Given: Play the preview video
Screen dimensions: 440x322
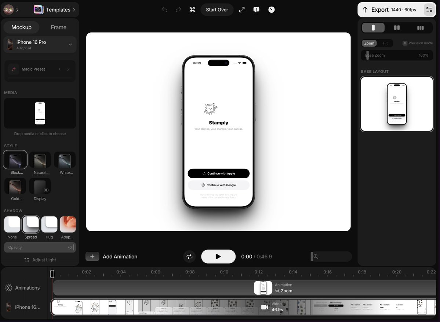Looking at the screenshot, I should (218, 257).
